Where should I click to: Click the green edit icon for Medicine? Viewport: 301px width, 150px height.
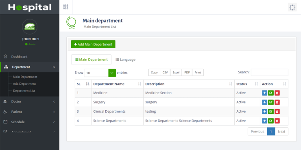[271, 93]
